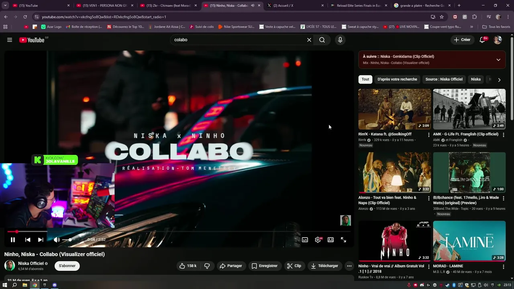
Task: Open the AMK G-Life video thumbnail
Action: coord(469,109)
